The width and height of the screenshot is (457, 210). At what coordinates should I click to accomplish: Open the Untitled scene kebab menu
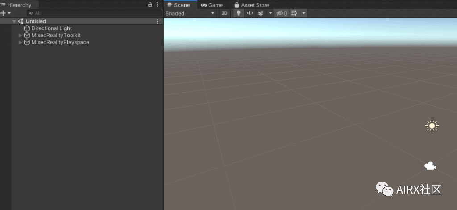[158, 21]
